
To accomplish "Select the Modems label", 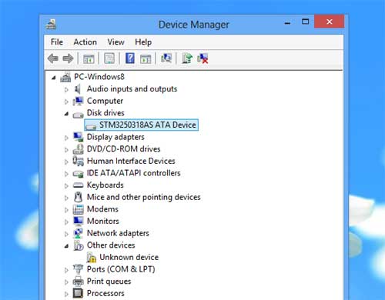I will pyautogui.click(x=102, y=209).
